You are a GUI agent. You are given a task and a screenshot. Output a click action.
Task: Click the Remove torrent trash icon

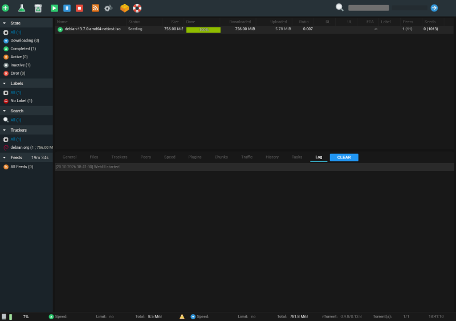[x=38, y=8]
